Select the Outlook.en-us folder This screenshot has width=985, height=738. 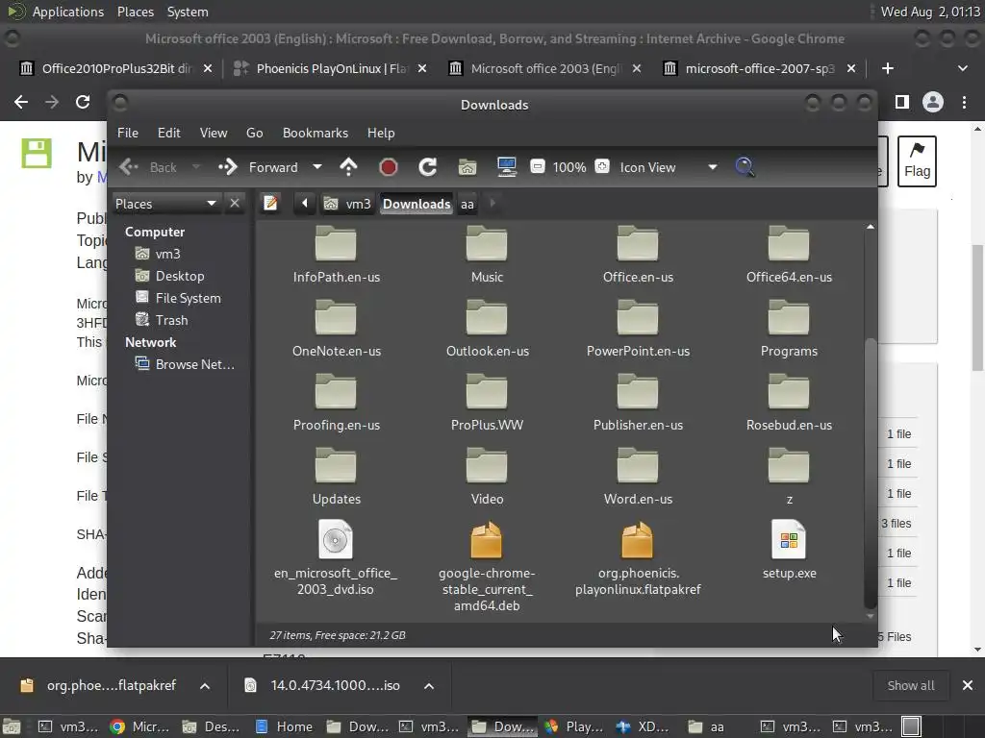tap(487, 329)
